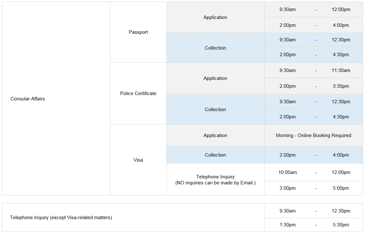Click the Consular Affairs cell
Image resolution: width=365 pixels, height=233 pixels.
tap(28, 99)
